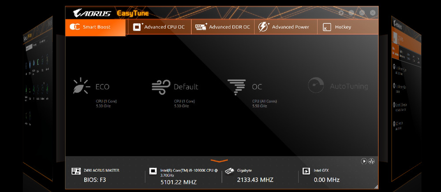Click the 2133.43 MHZ memory frequency
The image size is (441, 192).
click(255, 180)
